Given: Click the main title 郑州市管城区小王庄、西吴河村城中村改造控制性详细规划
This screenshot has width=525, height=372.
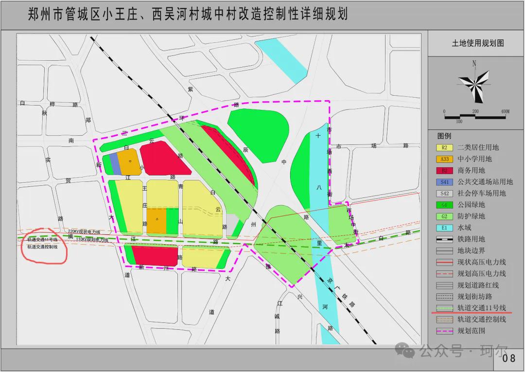Looking at the screenshot, I should pos(188,15).
